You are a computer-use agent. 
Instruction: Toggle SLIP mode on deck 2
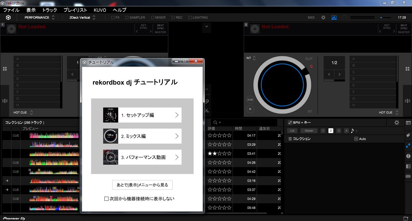(x=309, y=59)
